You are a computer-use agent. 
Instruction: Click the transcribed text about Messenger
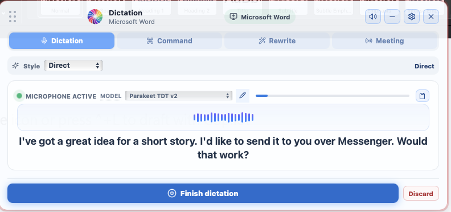click(x=223, y=148)
